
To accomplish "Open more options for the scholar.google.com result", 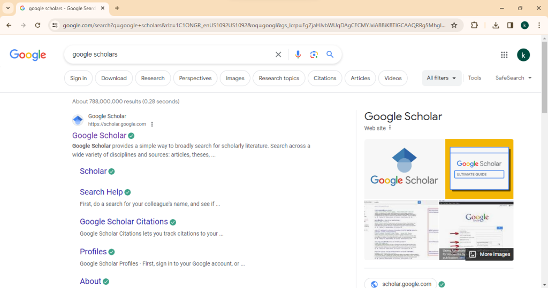I will [152, 124].
